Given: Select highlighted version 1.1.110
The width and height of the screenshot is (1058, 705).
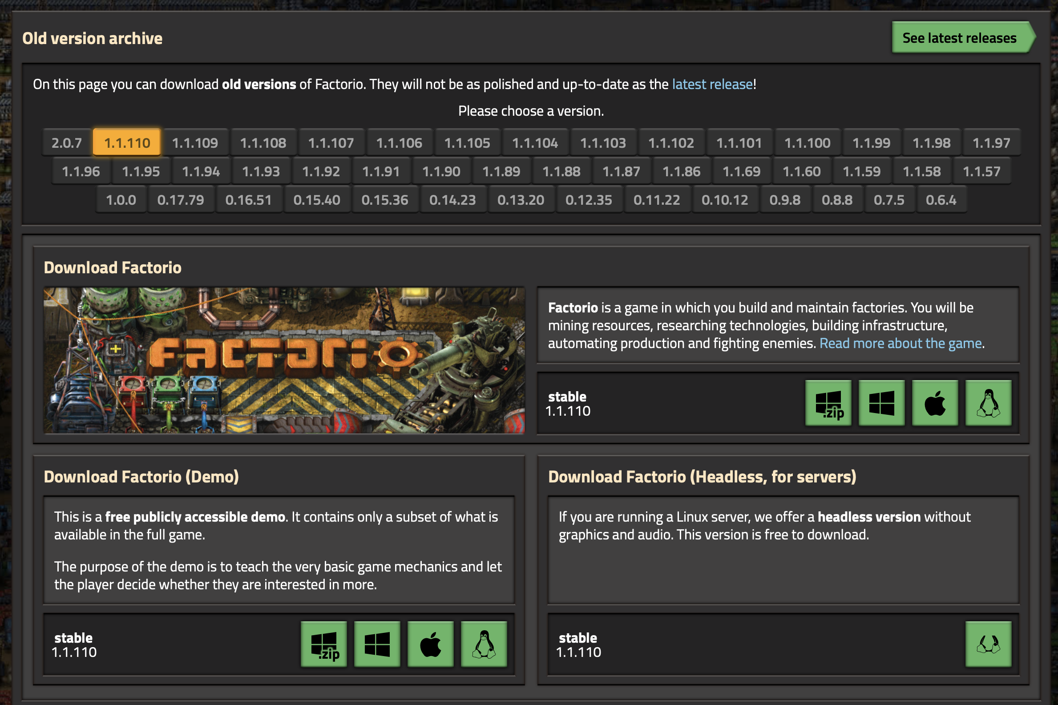Looking at the screenshot, I should (127, 142).
